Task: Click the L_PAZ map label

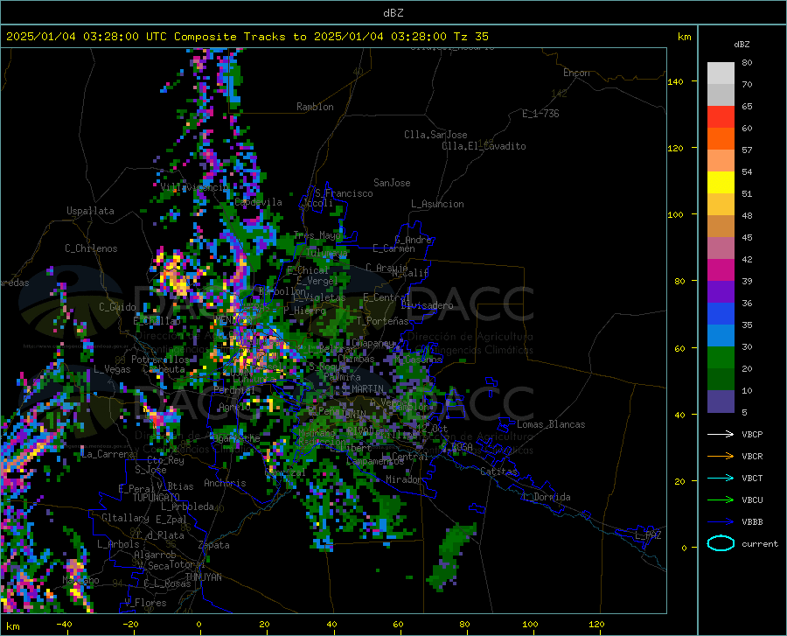Action: click(x=649, y=535)
